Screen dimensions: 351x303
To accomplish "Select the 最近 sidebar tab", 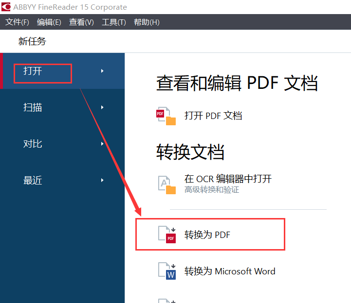I will (x=62, y=180).
